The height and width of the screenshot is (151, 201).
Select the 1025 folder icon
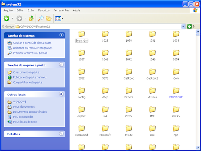tap(105, 34)
